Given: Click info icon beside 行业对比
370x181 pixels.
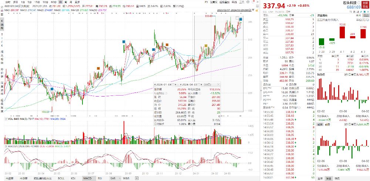Looking at the screenshot, I should (x=166, y=93).
